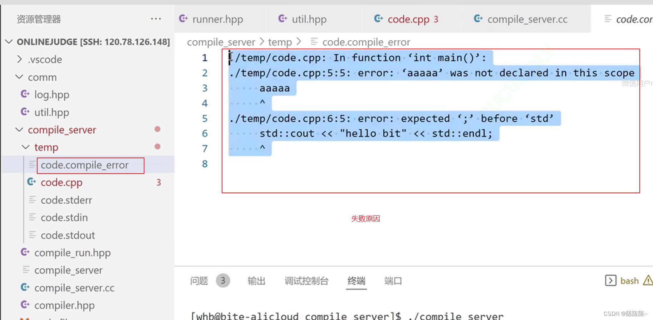Click the bash terminal label
The width and height of the screenshot is (653, 320).
[629, 281]
